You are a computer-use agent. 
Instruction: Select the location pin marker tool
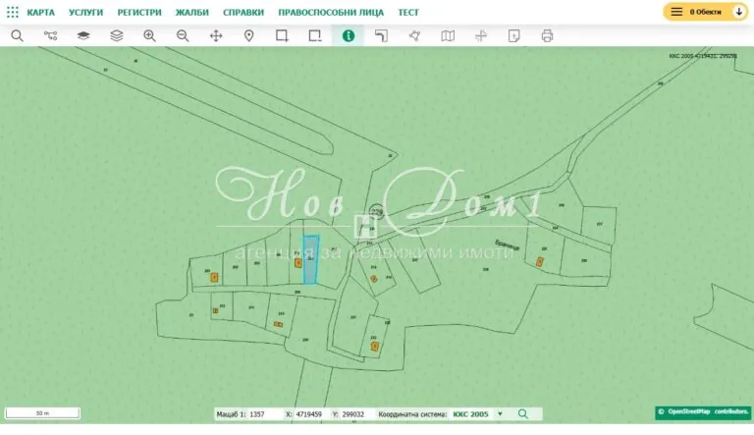pyautogui.click(x=248, y=35)
